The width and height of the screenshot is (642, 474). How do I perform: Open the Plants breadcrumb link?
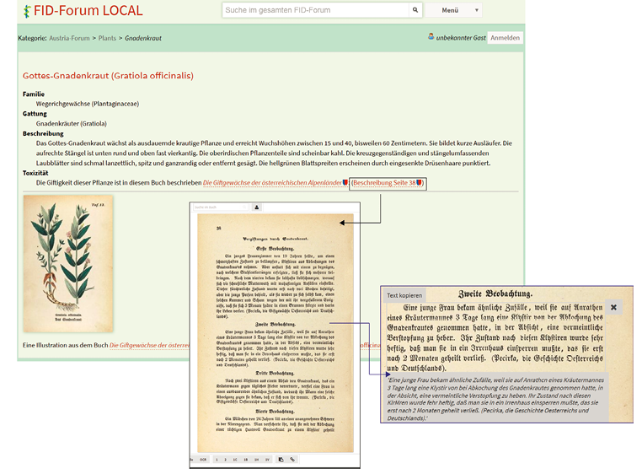tap(107, 38)
